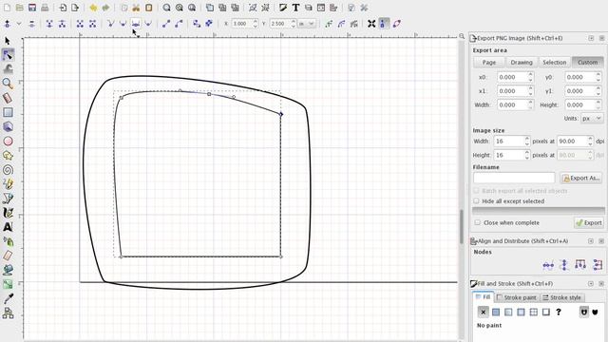
Task: Convert selected segments to lines
Action: point(166,24)
